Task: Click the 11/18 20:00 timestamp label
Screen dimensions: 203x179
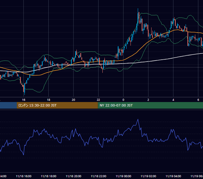Action: [x=73, y=176]
